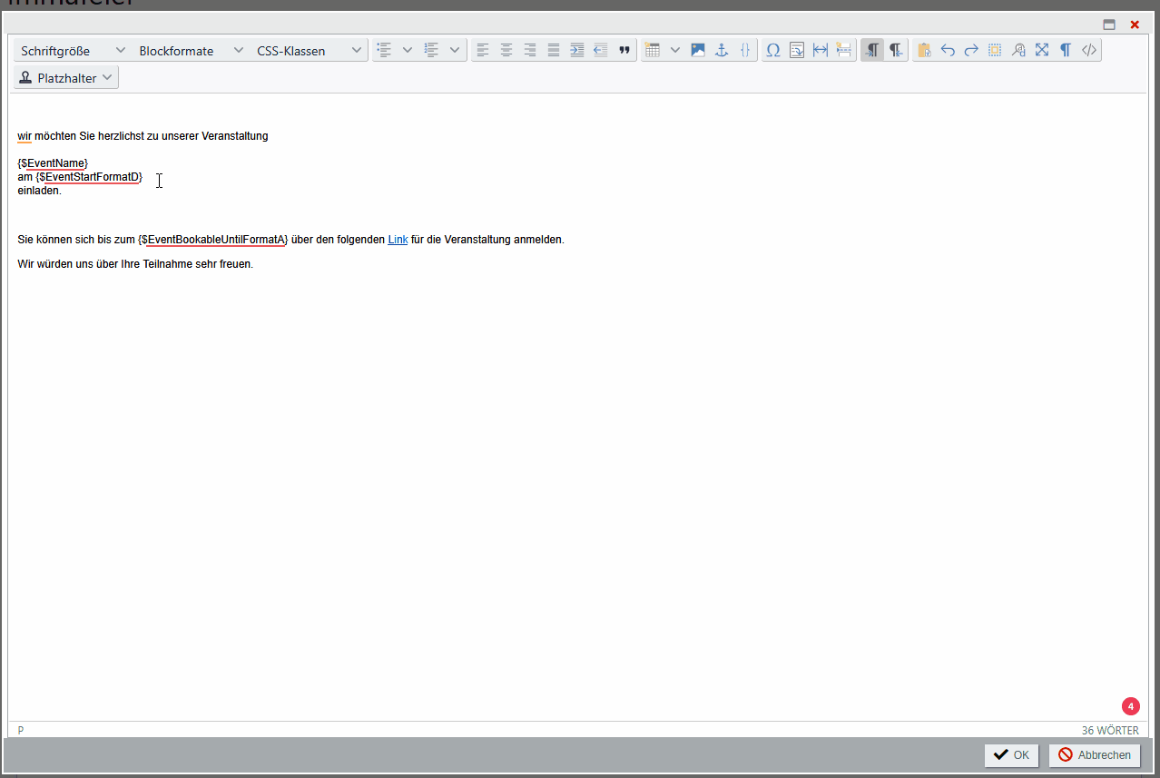
Task: Open the special character Omega tool
Action: click(773, 51)
